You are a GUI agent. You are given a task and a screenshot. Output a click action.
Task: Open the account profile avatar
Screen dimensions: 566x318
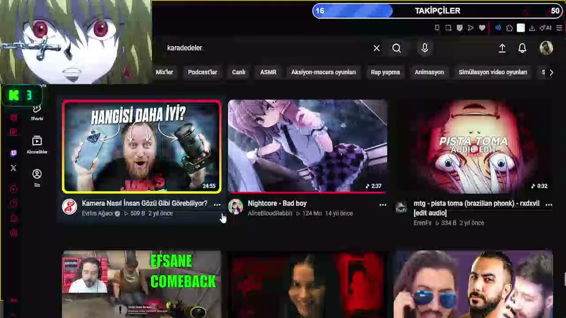point(546,48)
